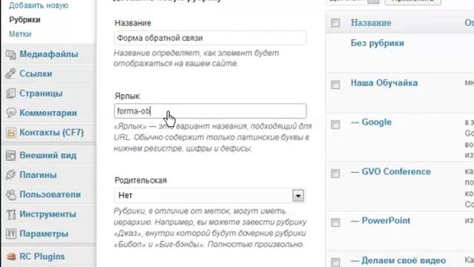Open the Внешний вид menu
474x267 pixels.
tap(47, 155)
